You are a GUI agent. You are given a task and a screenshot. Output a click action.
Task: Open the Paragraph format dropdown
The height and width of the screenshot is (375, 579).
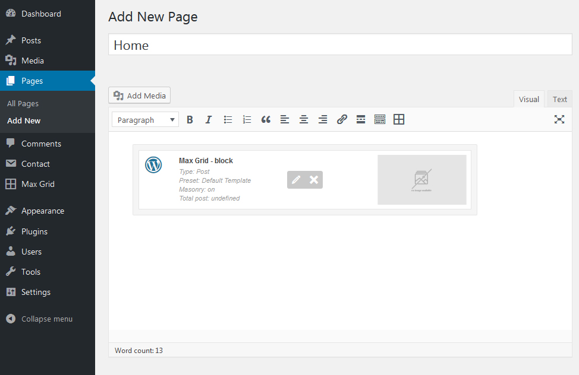coord(145,120)
